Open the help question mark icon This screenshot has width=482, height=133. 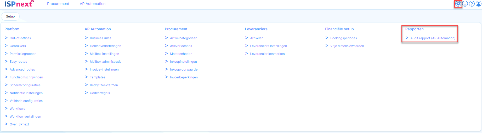tap(472, 4)
